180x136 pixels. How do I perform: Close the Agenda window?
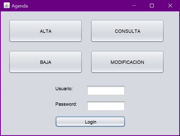(170, 5)
